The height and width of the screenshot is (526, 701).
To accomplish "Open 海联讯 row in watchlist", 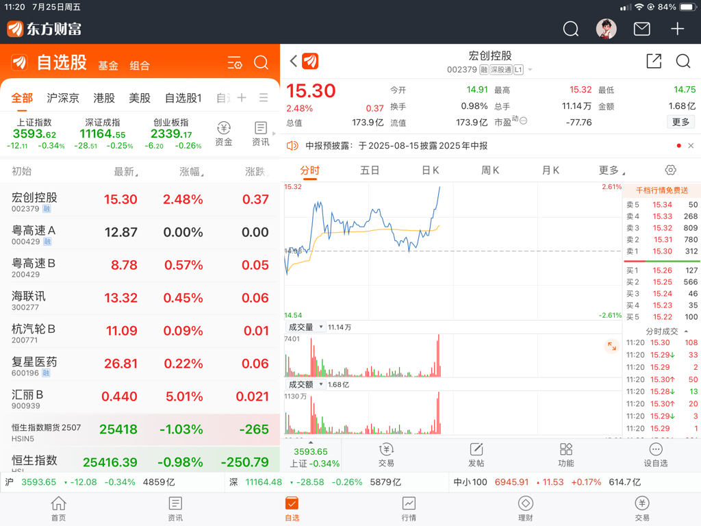I will click(140, 298).
